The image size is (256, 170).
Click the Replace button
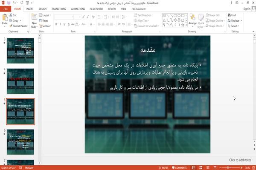[235, 21]
